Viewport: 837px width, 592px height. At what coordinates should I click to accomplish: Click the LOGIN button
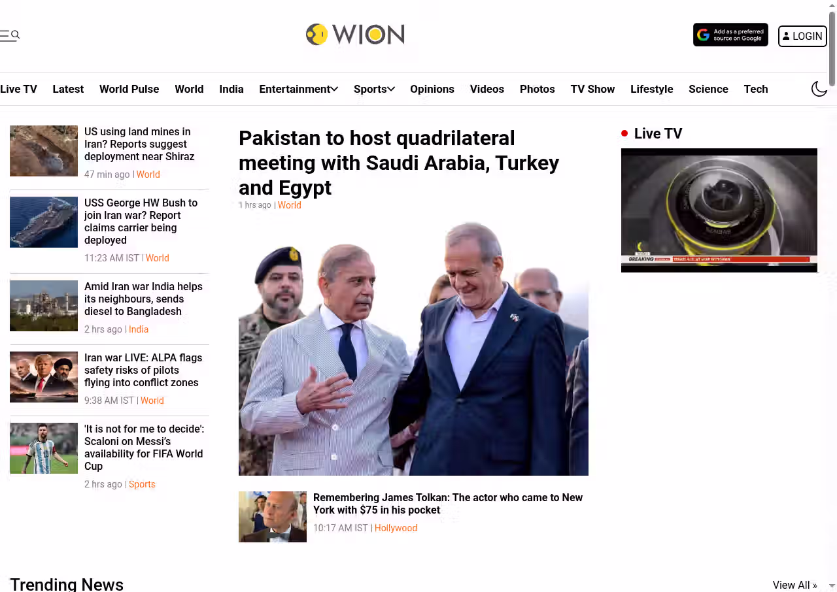coord(802,37)
